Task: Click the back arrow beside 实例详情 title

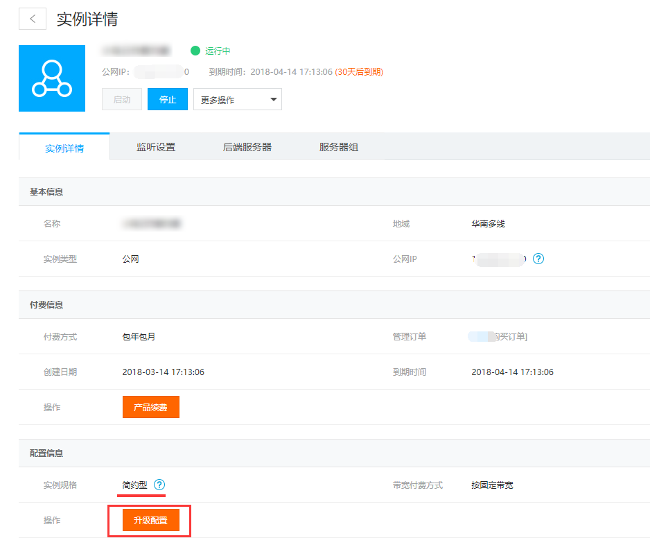Action: pyautogui.click(x=33, y=19)
